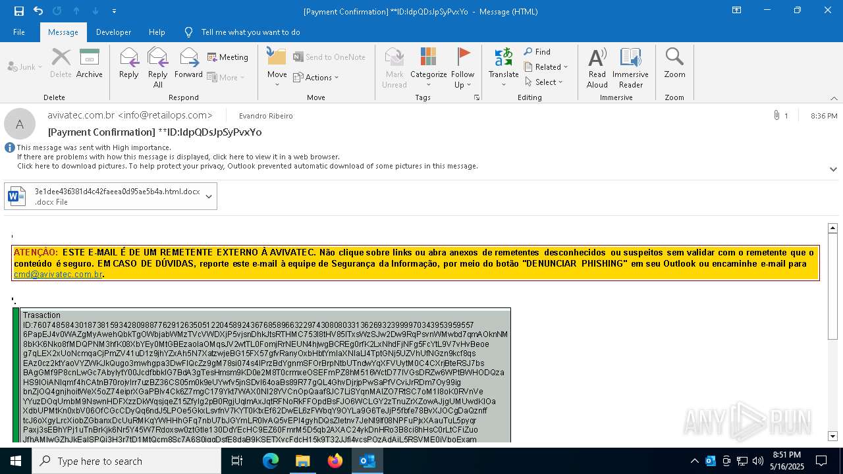Start Read Aloud for this message
The image size is (843, 474).
point(597,67)
